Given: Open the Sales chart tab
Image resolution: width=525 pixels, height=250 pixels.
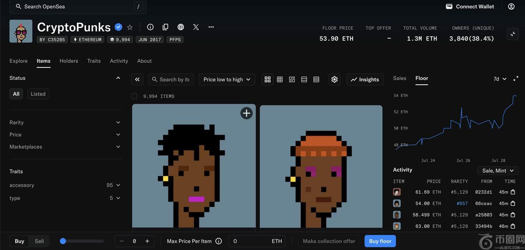Looking at the screenshot, I should click(399, 78).
